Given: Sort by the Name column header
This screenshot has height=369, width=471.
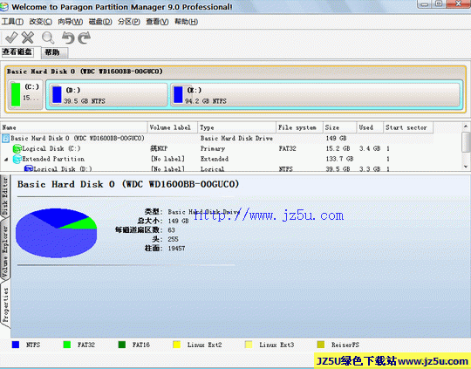Looking at the screenshot, I should [74, 127].
